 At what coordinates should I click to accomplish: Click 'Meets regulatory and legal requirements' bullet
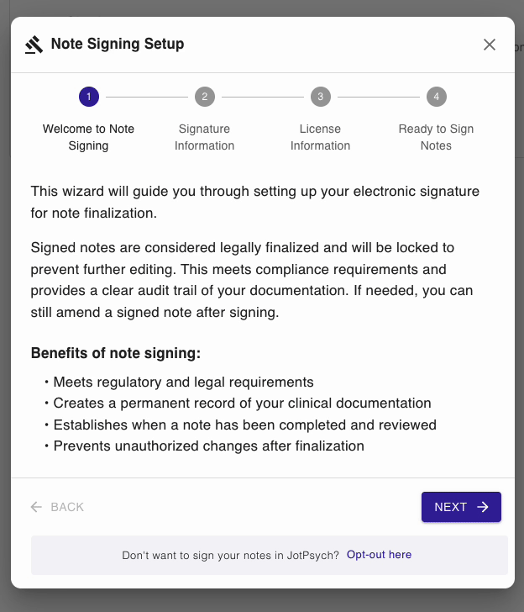tap(183, 382)
